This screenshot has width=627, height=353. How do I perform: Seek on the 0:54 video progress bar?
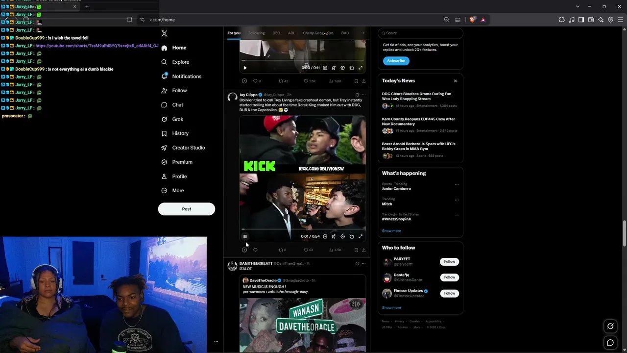pyautogui.click(x=303, y=229)
